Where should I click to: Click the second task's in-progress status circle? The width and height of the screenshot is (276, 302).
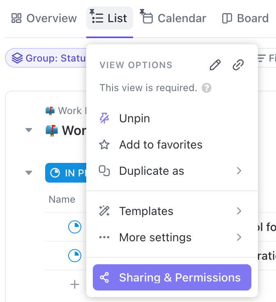75,256
